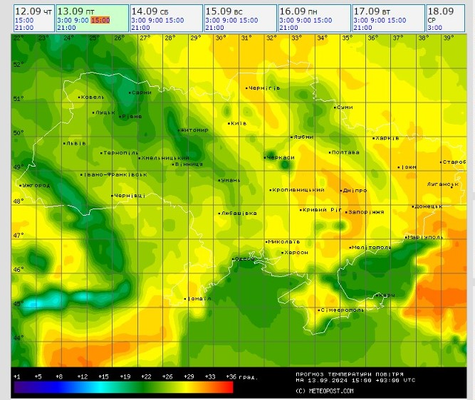The image size is (475, 400).
Task: Click Сімферополь city marker on map
Action: point(318,310)
